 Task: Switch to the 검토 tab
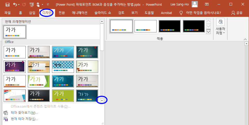pos(121,13)
